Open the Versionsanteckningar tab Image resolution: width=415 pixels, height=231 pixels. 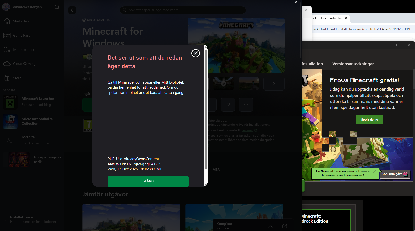point(353,64)
